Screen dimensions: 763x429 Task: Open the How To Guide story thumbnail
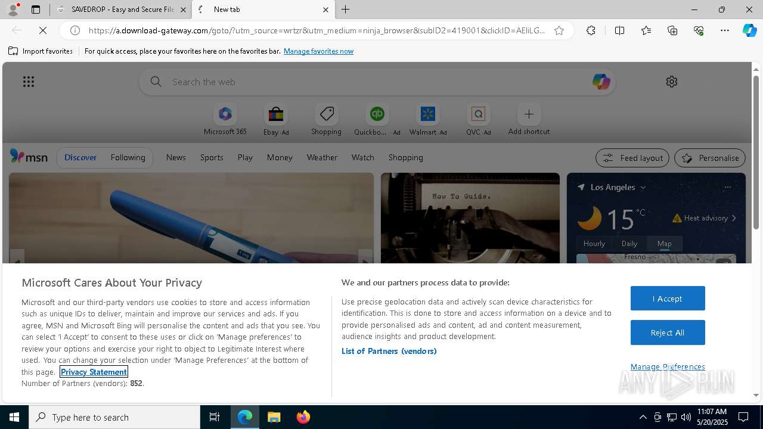pyautogui.click(x=470, y=218)
